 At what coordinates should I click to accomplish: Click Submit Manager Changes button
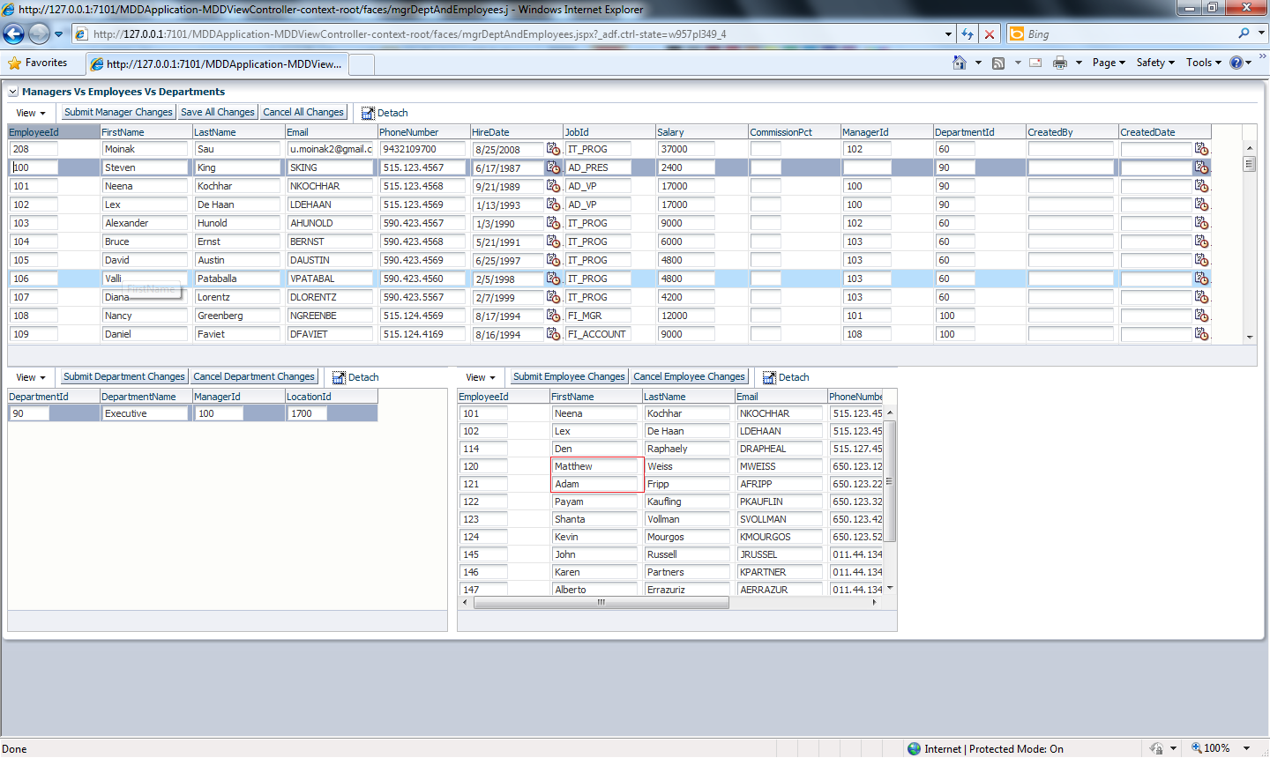point(118,112)
